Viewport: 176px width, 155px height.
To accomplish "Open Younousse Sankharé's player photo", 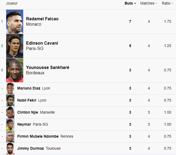I will (x=15, y=70).
